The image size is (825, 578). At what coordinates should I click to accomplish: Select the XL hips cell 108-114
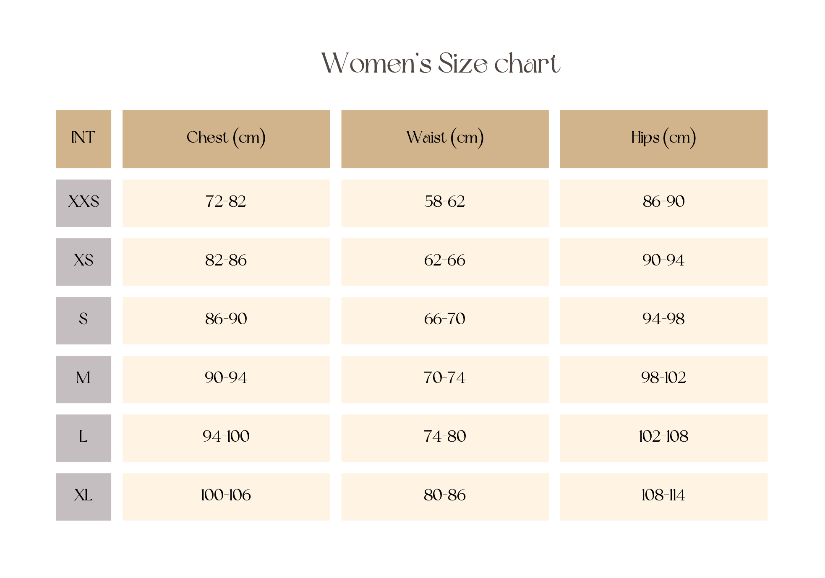(663, 496)
